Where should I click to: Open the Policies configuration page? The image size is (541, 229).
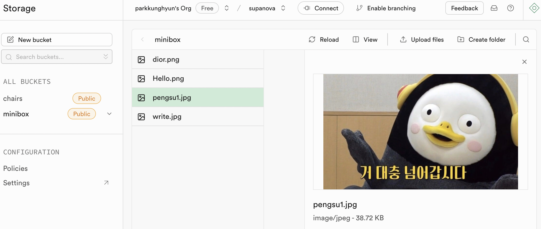point(15,168)
